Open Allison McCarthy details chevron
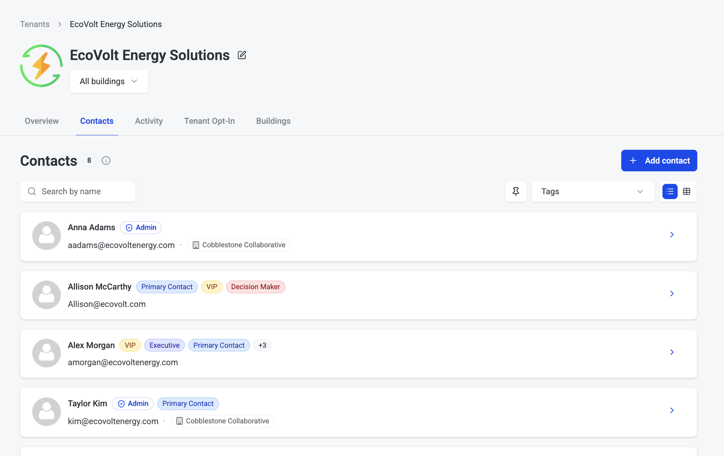The width and height of the screenshot is (724, 456). (x=672, y=294)
